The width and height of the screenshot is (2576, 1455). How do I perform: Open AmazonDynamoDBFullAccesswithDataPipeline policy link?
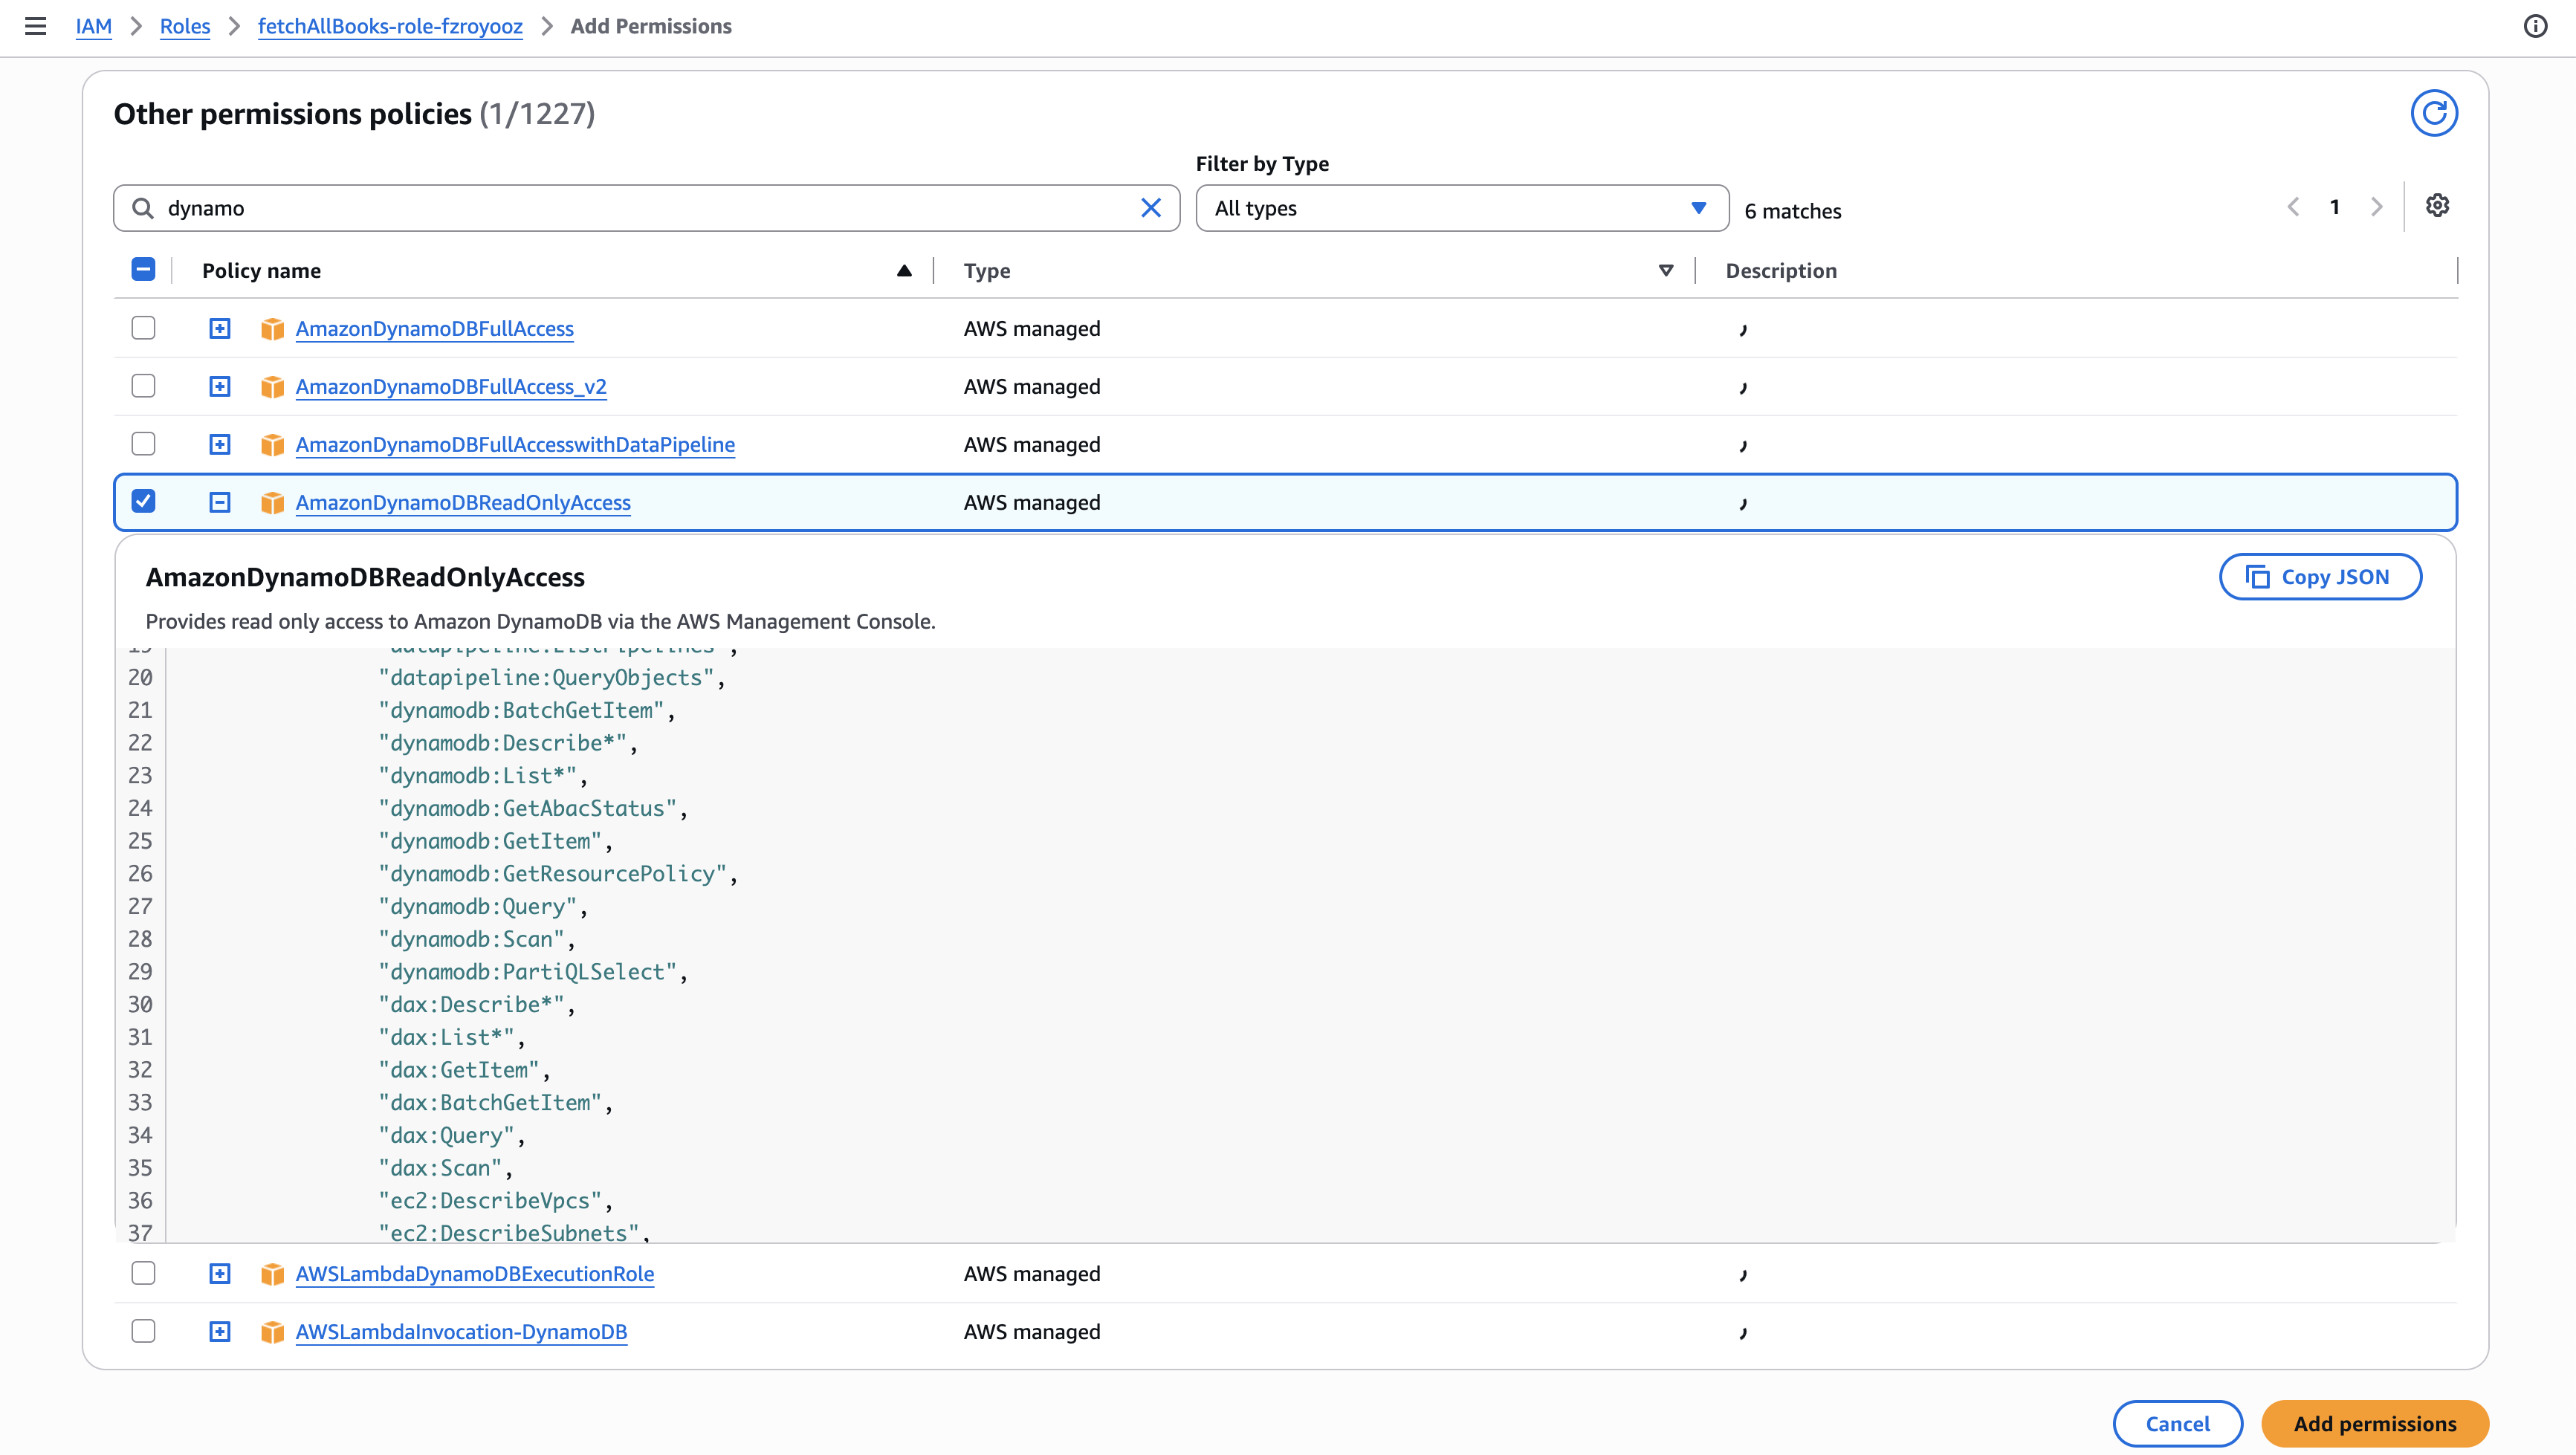tap(515, 445)
